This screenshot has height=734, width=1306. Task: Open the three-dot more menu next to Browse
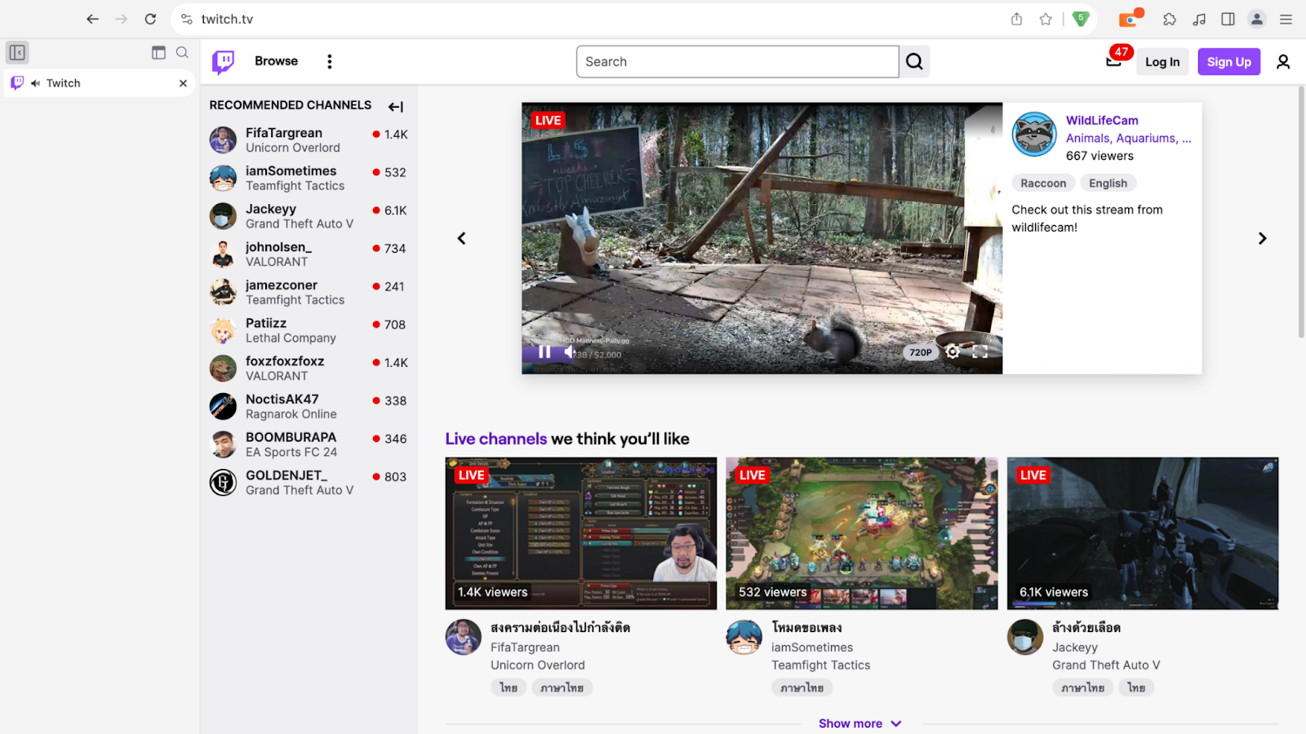click(x=330, y=62)
